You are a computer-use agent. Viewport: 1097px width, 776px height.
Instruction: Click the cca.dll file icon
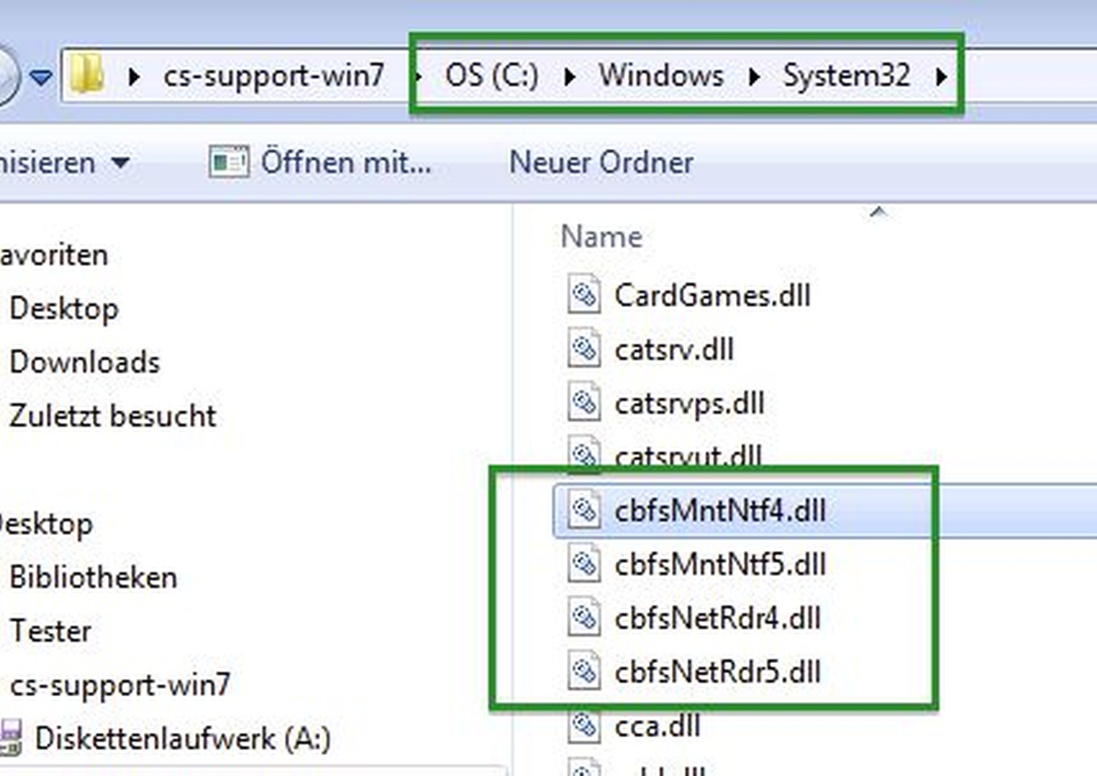(x=583, y=725)
